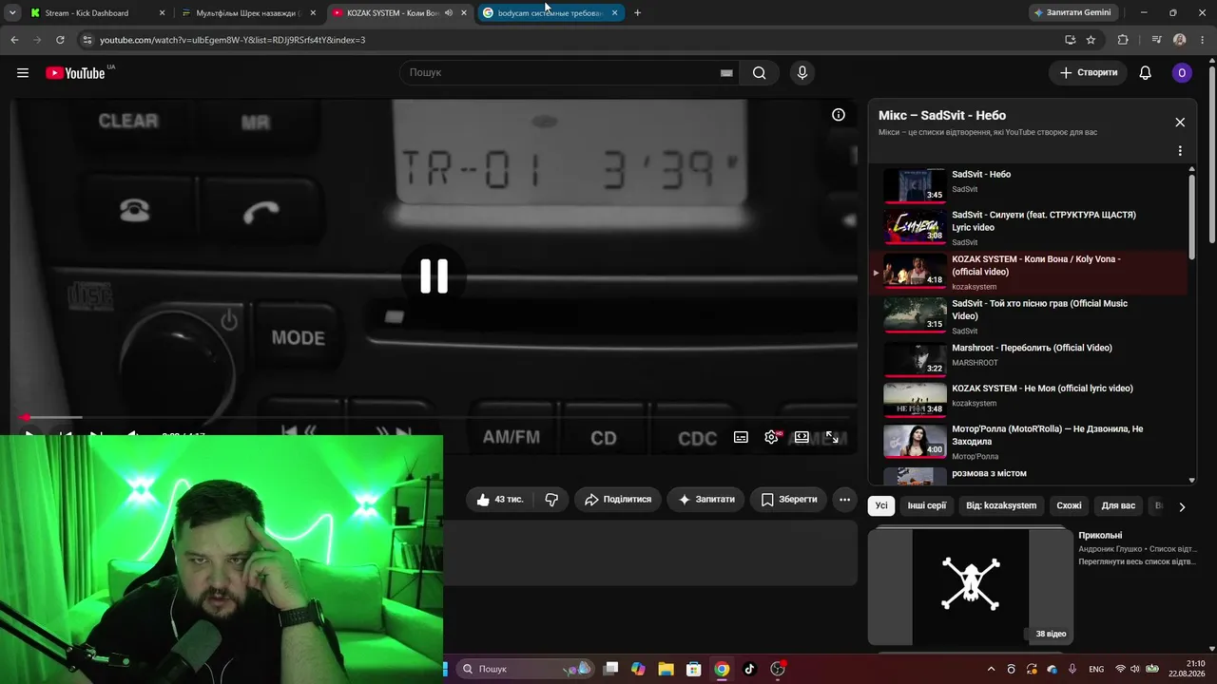The image size is (1217, 684).
Task: Select the Для вас filter chip
Action: [x=1118, y=505]
